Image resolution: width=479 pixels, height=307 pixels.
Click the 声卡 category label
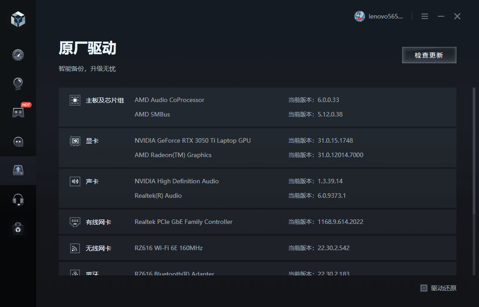(x=92, y=181)
